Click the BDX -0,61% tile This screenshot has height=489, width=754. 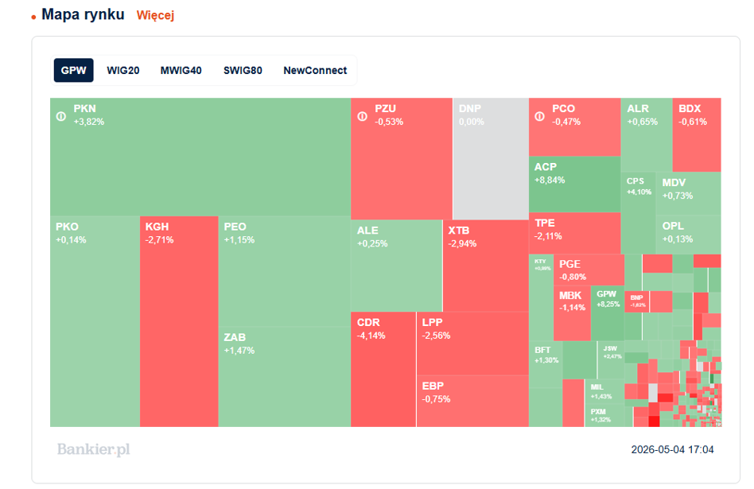697,134
